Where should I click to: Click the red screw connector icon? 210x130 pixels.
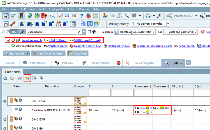click(x=13, y=24)
